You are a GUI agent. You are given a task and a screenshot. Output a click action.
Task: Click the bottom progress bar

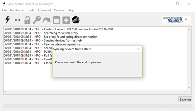[x=97, y=106]
